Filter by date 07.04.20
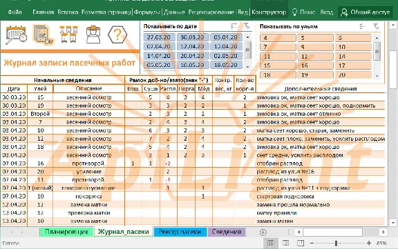This screenshot has width=398, height=249. click(x=159, y=47)
